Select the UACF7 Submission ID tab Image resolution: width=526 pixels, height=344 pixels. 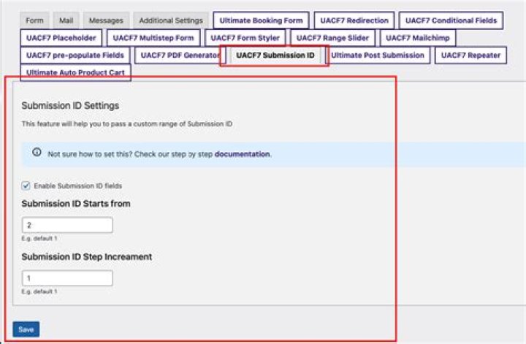[x=275, y=56]
